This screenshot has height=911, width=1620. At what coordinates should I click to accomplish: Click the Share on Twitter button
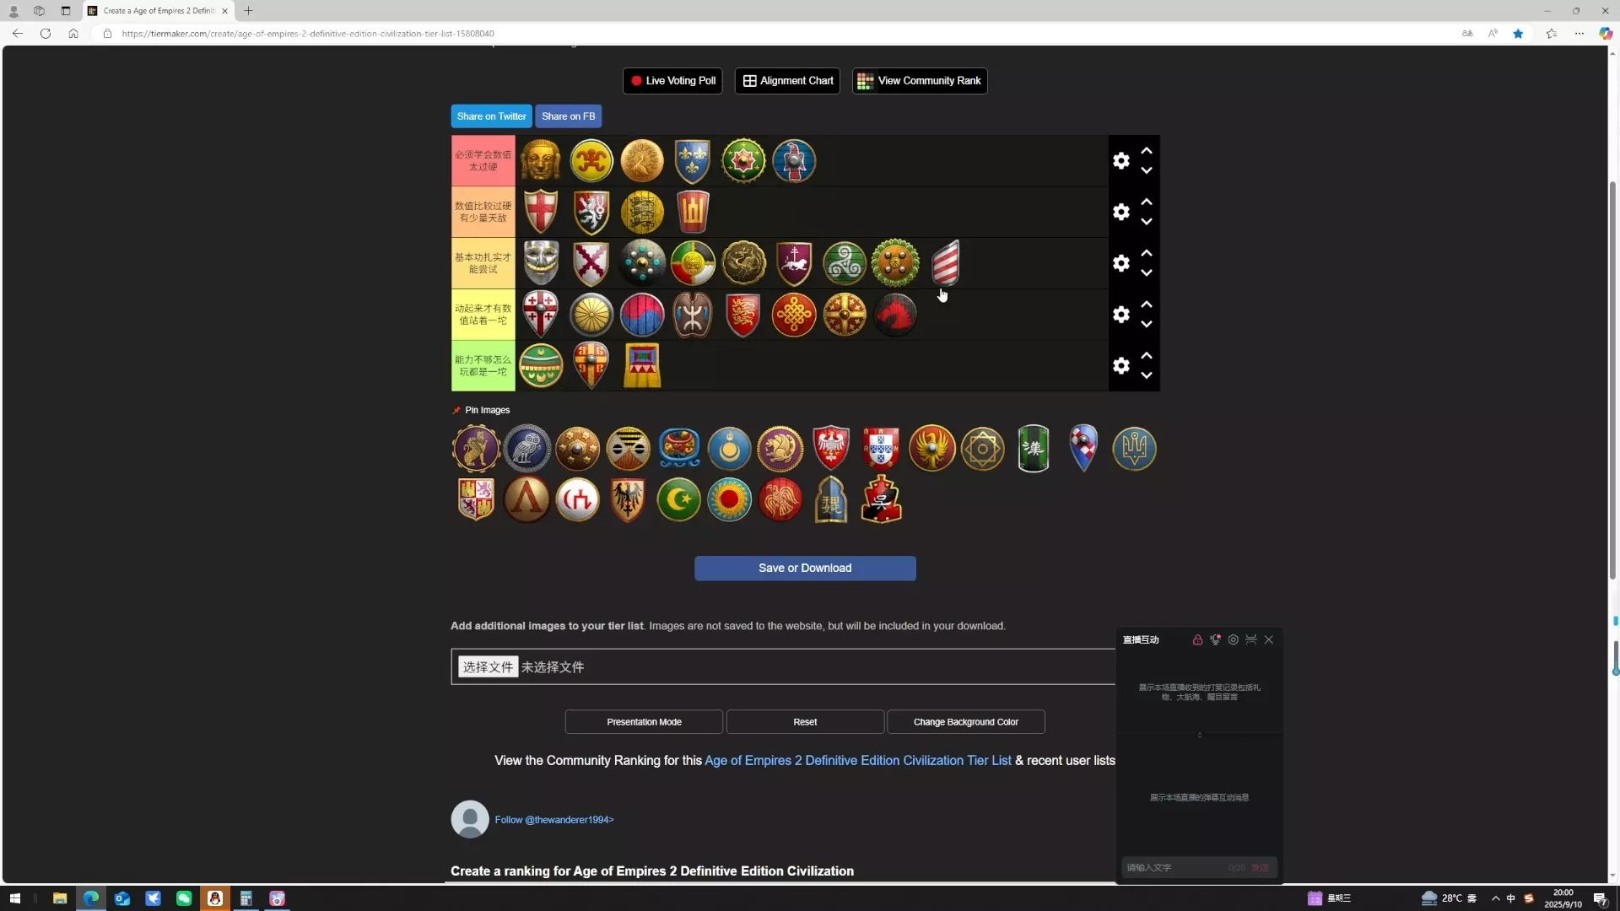pos(491,116)
